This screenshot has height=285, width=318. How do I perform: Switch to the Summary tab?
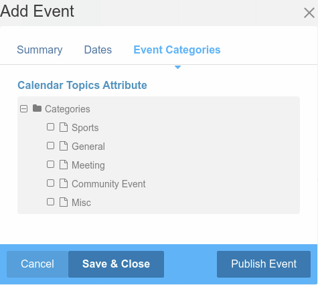click(x=39, y=50)
